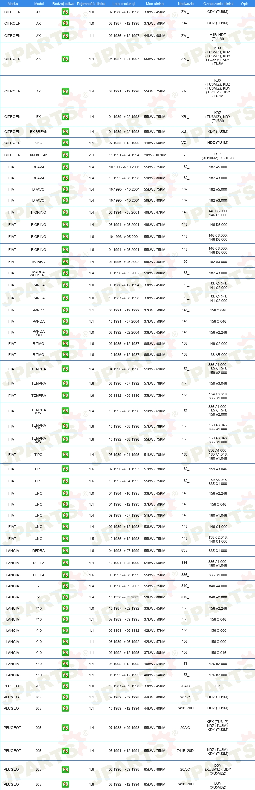
Task: Click the 138 AR.000 engine code cell
Action: tap(218, 355)
